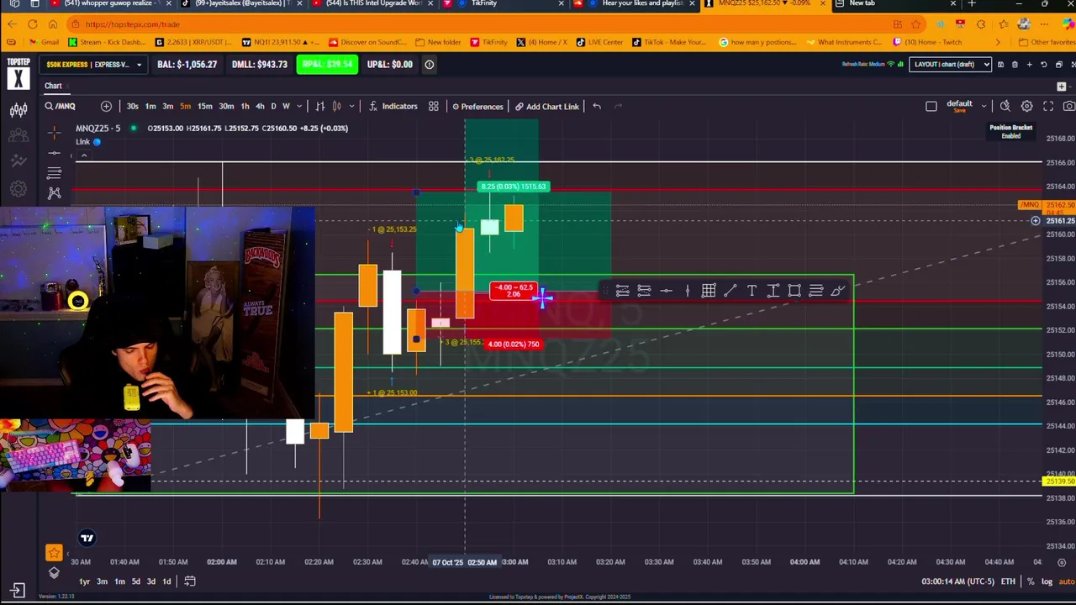Delete the current layout trash icon
Image resolution: width=1076 pixels, height=605 pixels.
(x=1015, y=64)
